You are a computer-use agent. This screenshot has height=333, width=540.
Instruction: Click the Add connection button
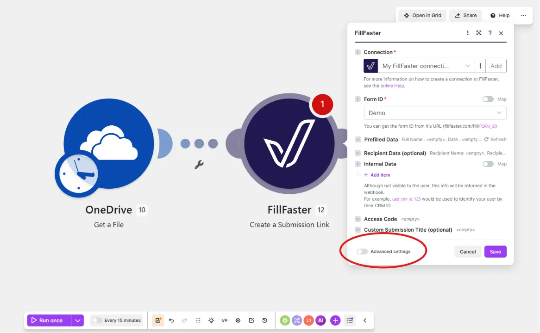[496, 66]
